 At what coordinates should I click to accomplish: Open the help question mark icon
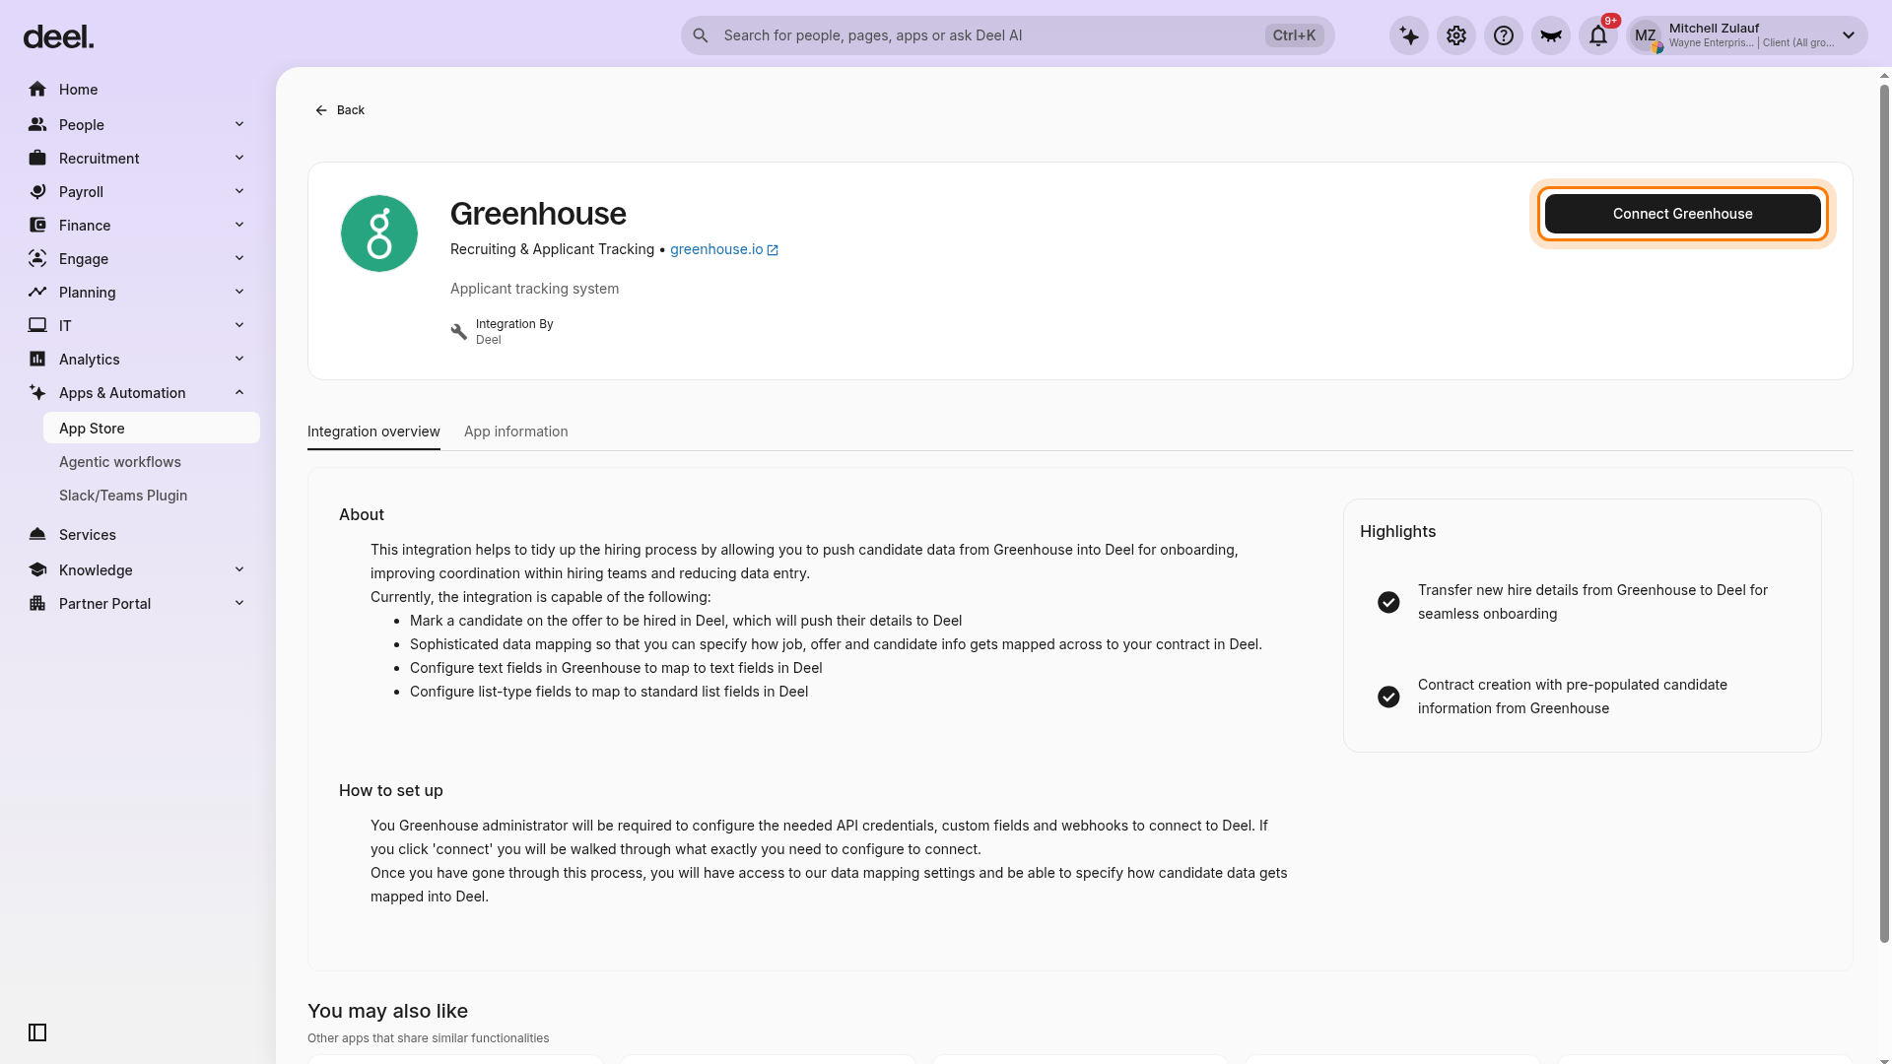click(x=1504, y=36)
